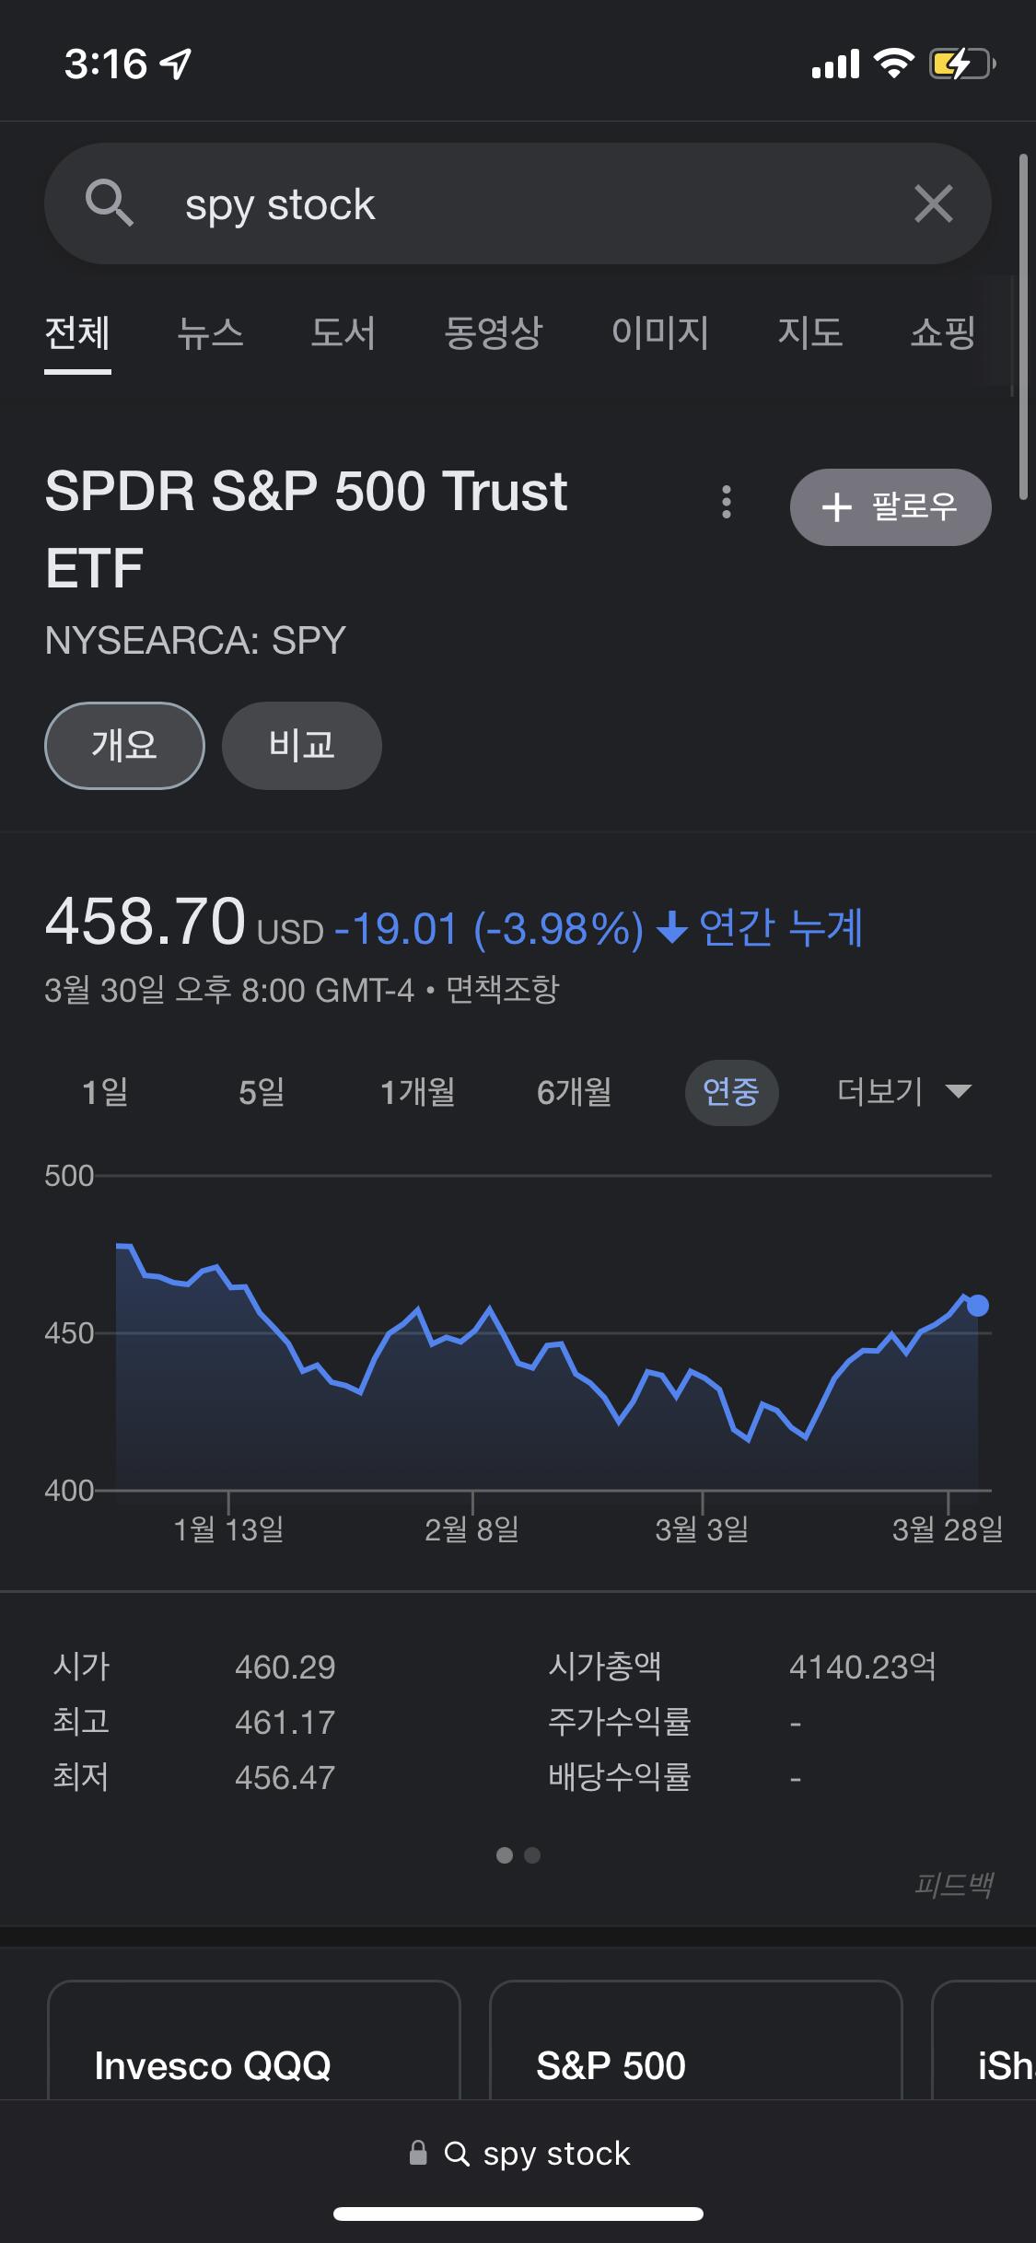Expand the 더보기 range dropdown

point(903,1092)
